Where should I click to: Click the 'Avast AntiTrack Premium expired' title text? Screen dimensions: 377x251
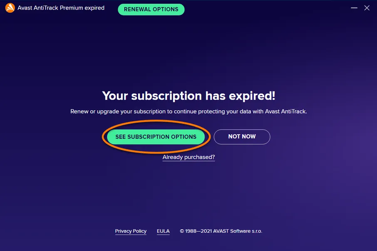tap(61, 8)
